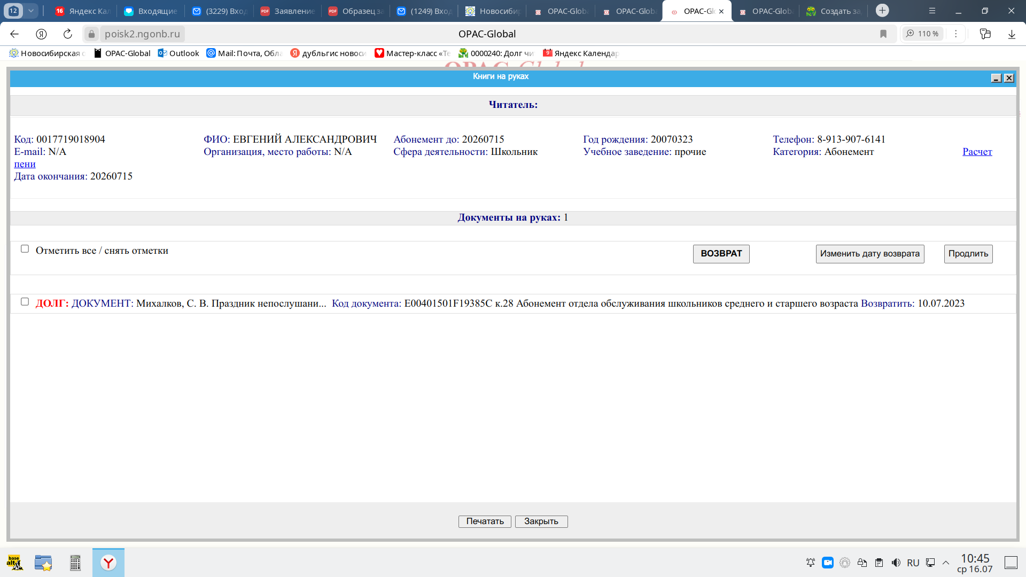Image resolution: width=1026 pixels, height=577 pixels.
Task: Open the 110% zoom level control
Action: tap(923, 34)
